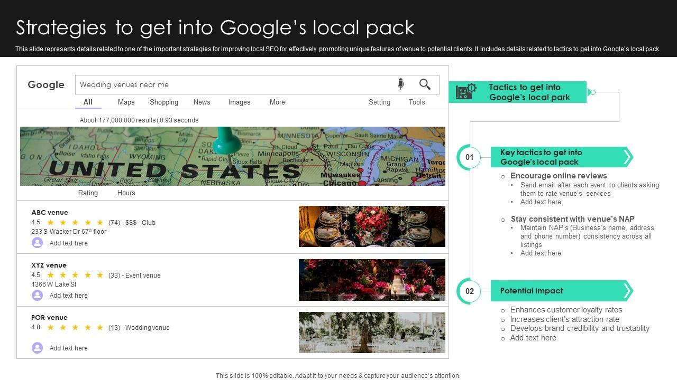Expand the Rating filter

click(x=88, y=193)
